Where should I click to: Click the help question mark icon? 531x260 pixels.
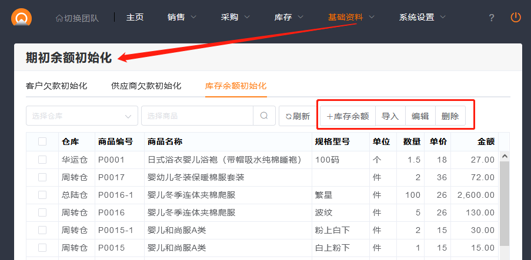point(492,18)
